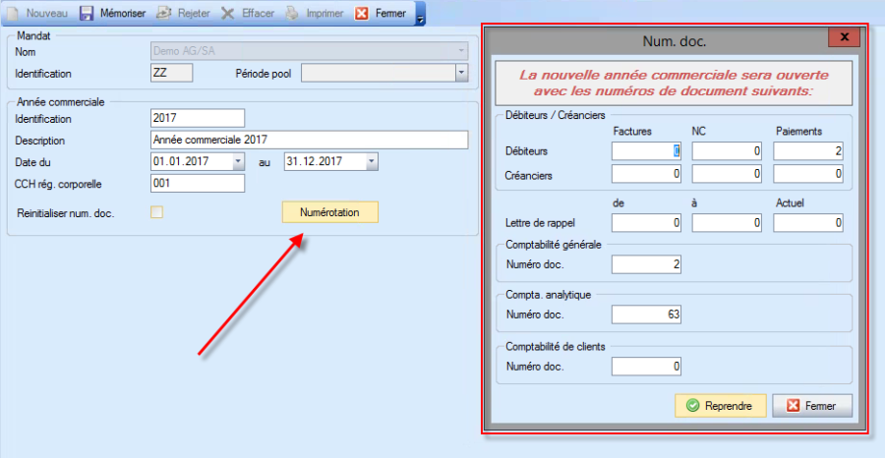Click the Créanciers Paiements field
This screenshot has height=458, width=885.
(808, 175)
